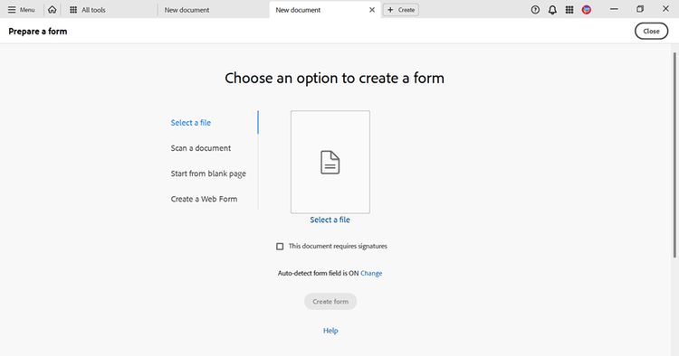The height and width of the screenshot is (356, 679).
Task: Open the hamburger Menu
Action: [x=21, y=10]
